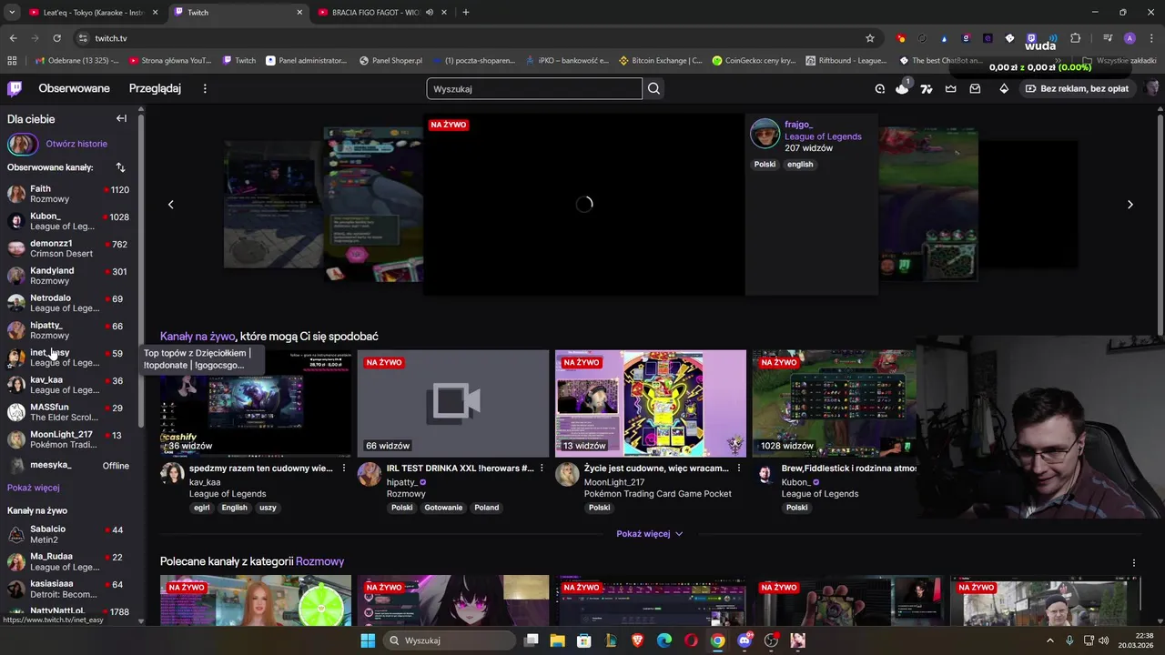Reload the page

[56, 38]
